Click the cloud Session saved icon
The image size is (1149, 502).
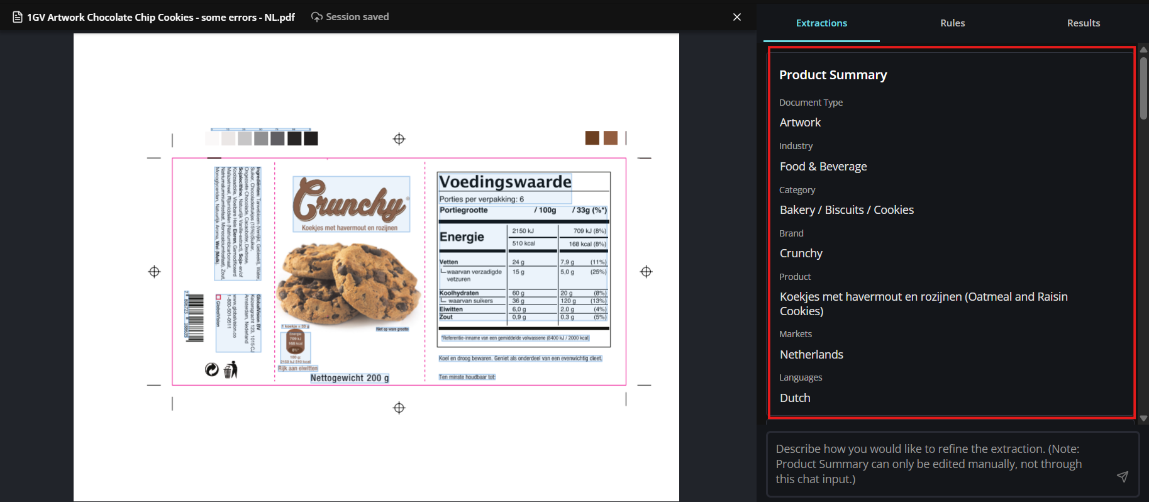[x=317, y=17]
